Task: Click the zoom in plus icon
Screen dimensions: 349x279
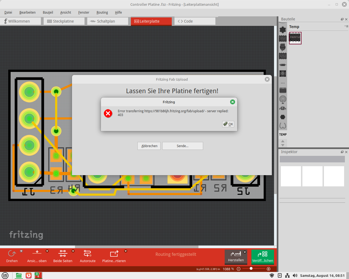Action: pyautogui.click(x=269, y=269)
